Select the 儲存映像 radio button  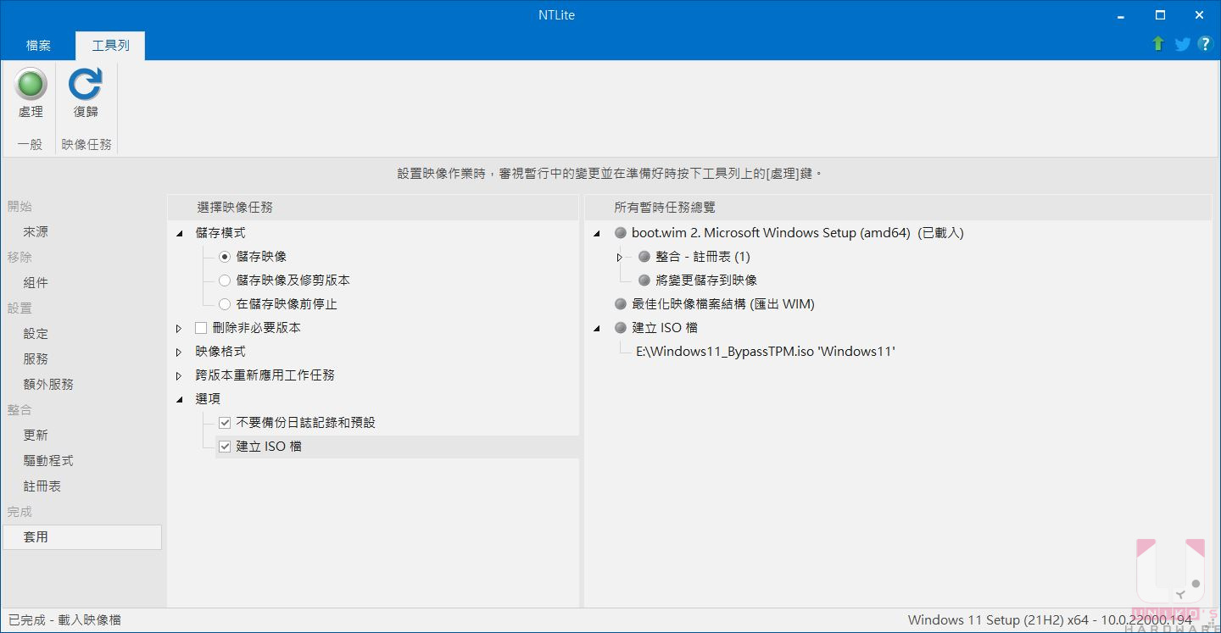click(x=225, y=256)
